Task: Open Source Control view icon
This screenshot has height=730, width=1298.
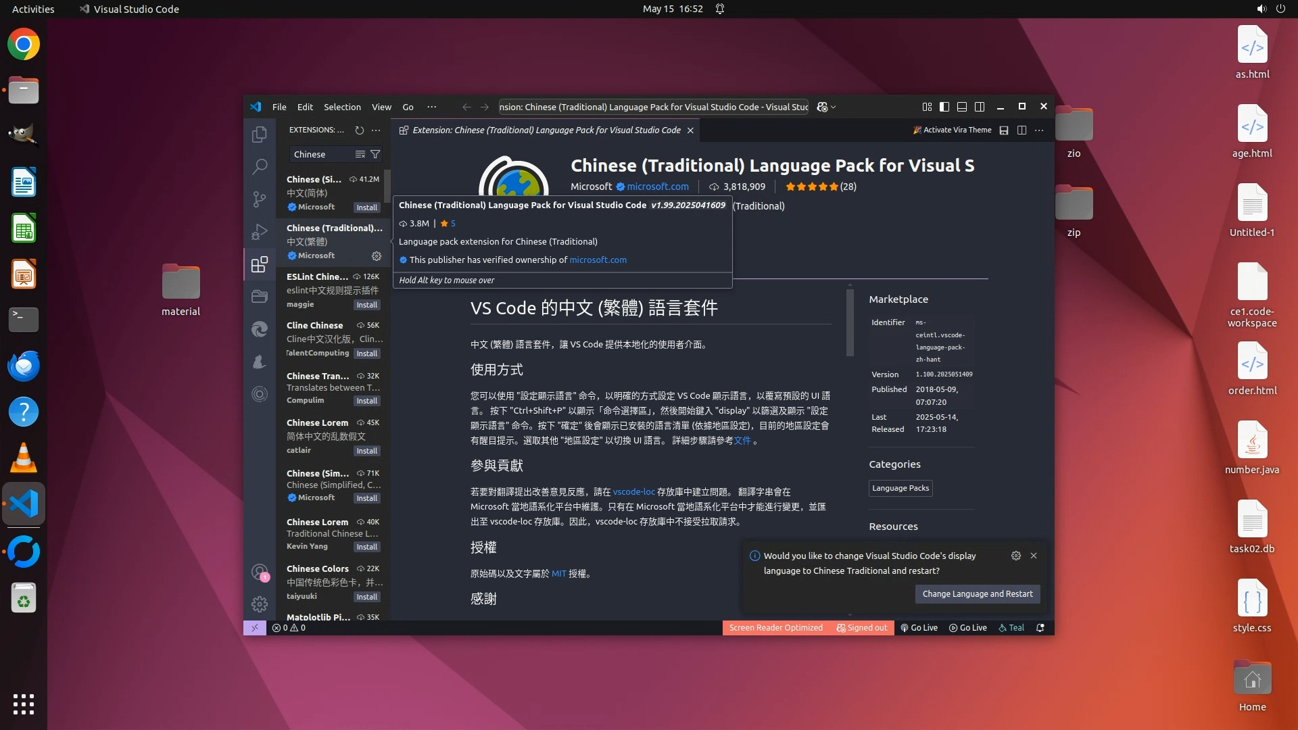Action: tap(260, 199)
